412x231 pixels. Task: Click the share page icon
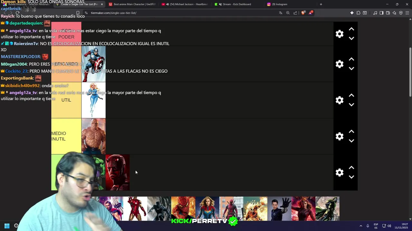(x=295, y=13)
